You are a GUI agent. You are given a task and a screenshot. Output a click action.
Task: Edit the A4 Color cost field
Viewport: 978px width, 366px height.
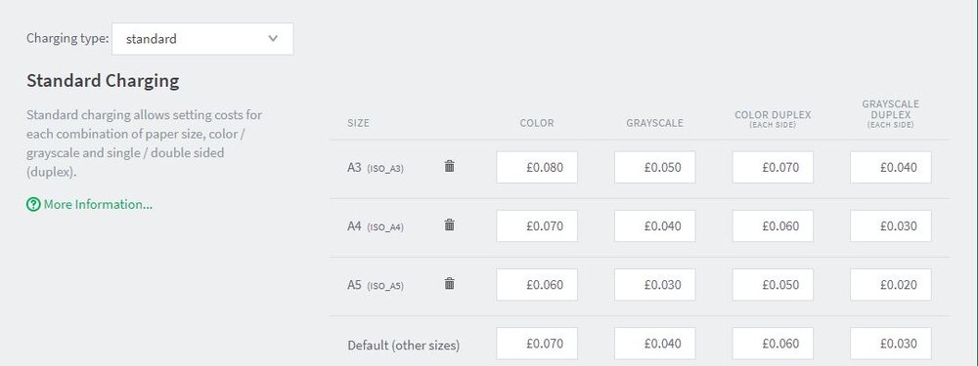(x=537, y=226)
